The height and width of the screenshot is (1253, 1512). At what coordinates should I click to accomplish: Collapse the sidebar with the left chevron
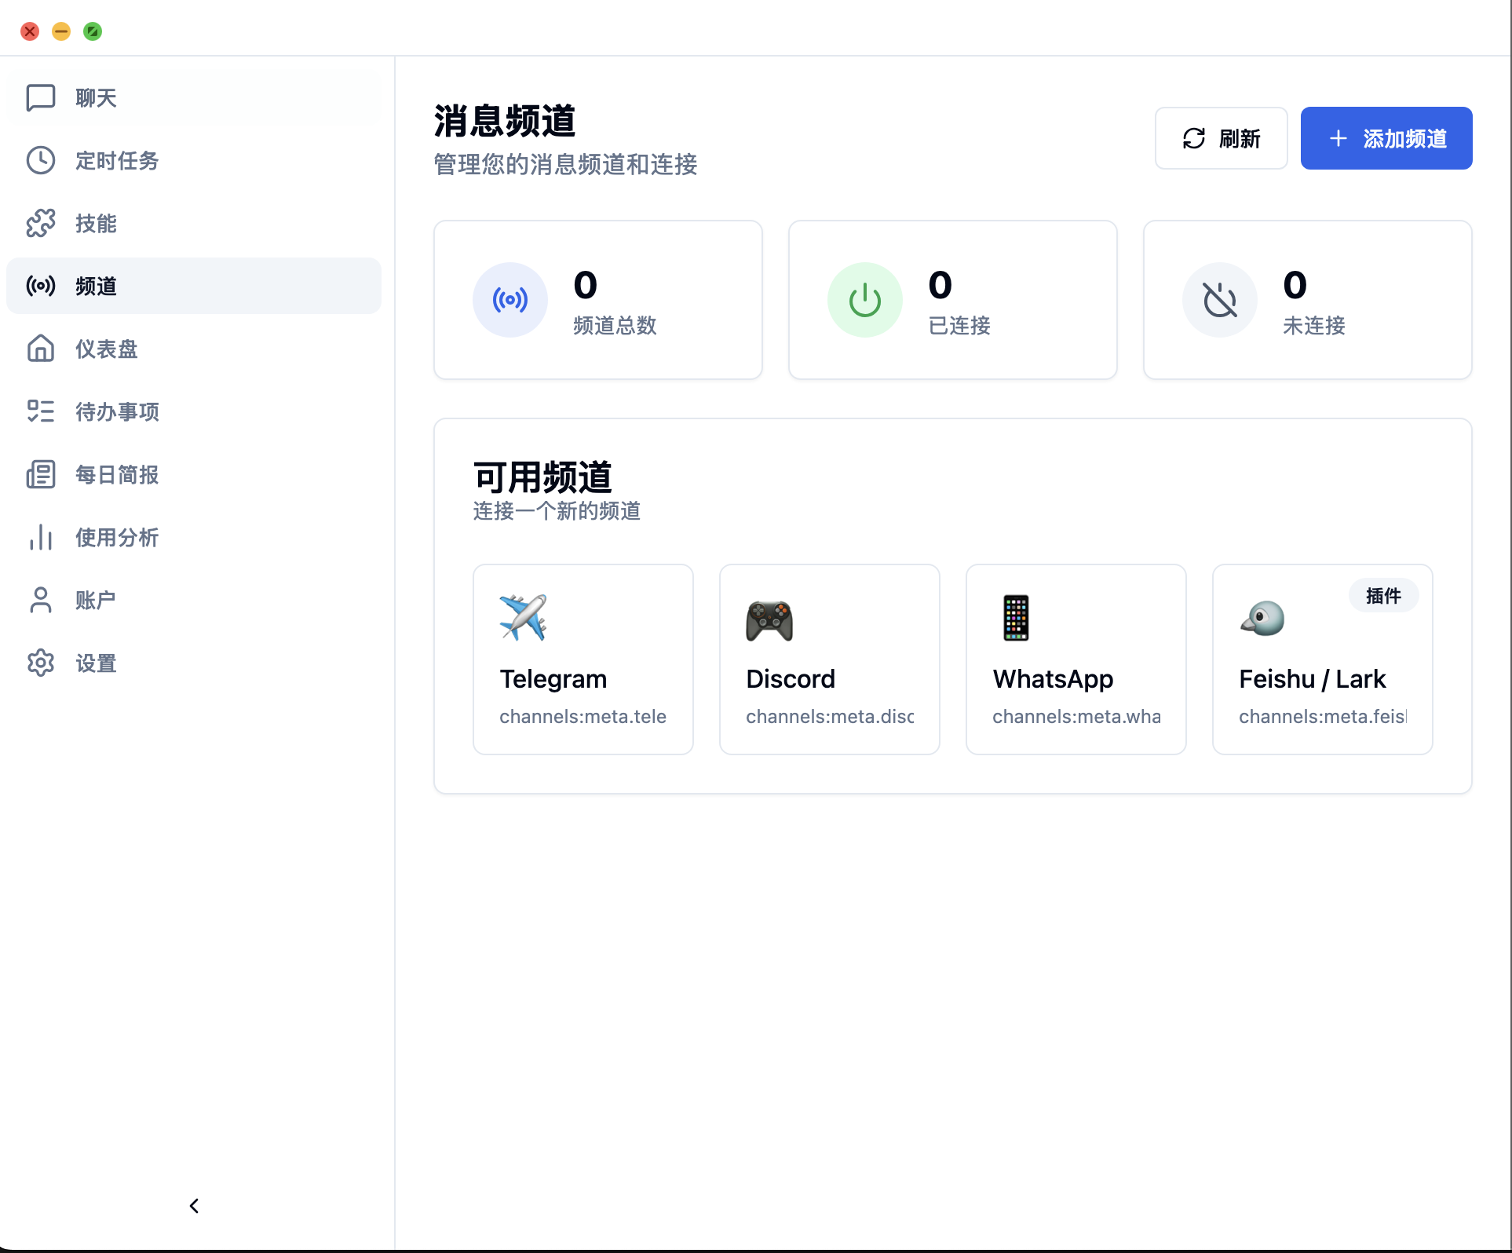pos(194,1206)
